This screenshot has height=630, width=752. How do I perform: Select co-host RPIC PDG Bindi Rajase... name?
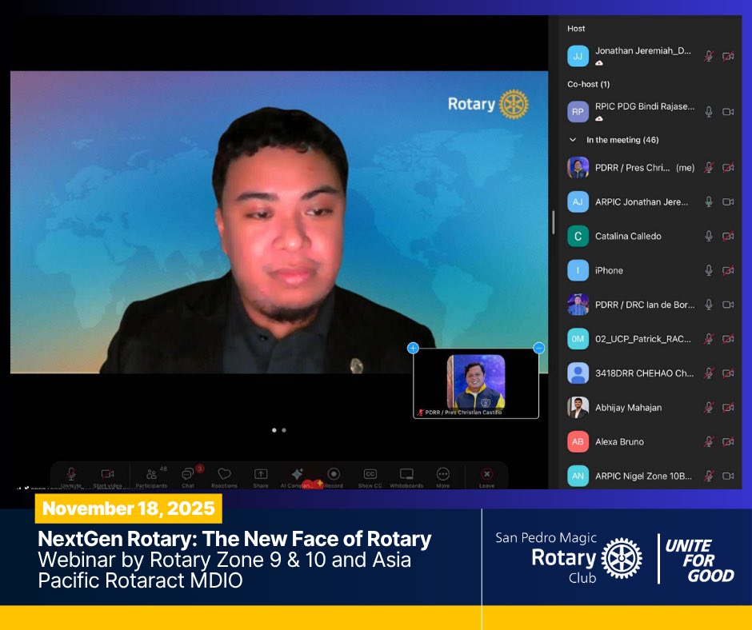coord(645,106)
